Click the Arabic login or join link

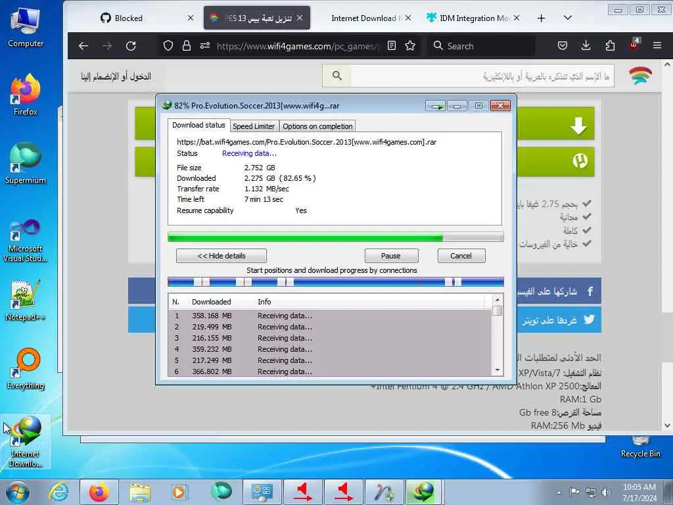(116, 76)
